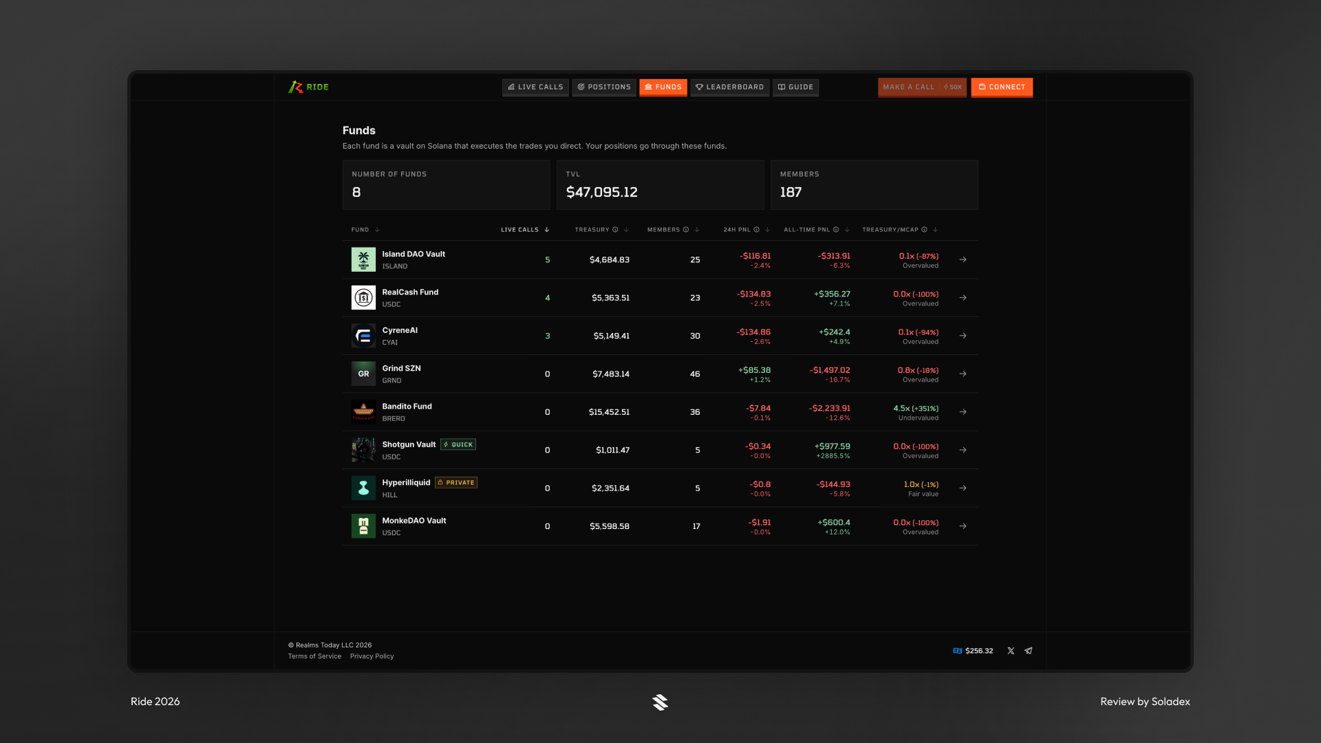Image resolution: width=1321 pixels, height=743 pixels.
Task: Click CyreneAI live calls count 3
Action: click(548, 336)
